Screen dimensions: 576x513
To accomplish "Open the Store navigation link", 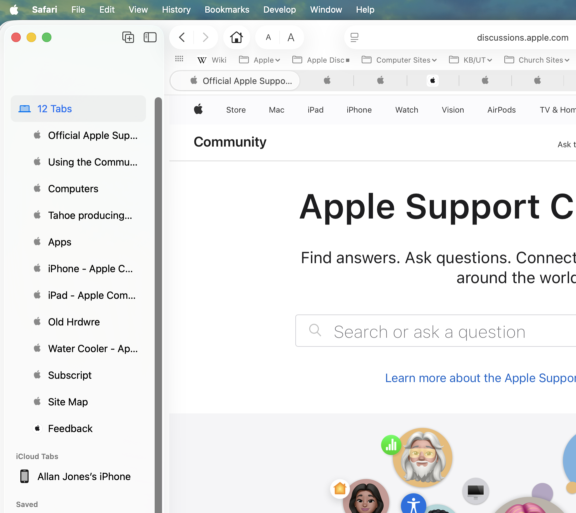I will point(236,110).
